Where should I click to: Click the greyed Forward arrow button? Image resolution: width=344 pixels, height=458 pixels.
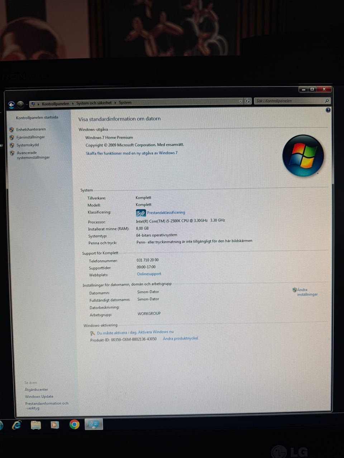click(x=20, y=104)
